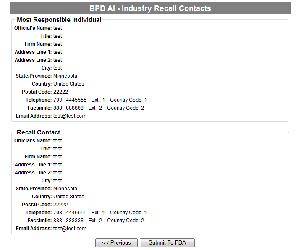This screenshot has height=250, width=301.
Task: Click telephone number 4445555 in Most Responsible Individual
Action: [x=76, y=100]
